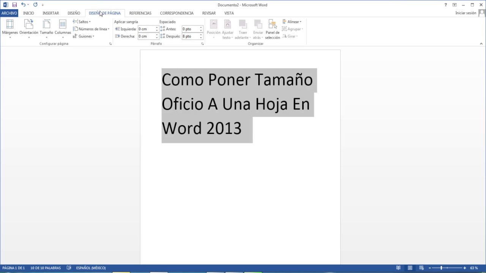Decrease the Derecha indent value
The image size is (486, 273).
point(157,38)
